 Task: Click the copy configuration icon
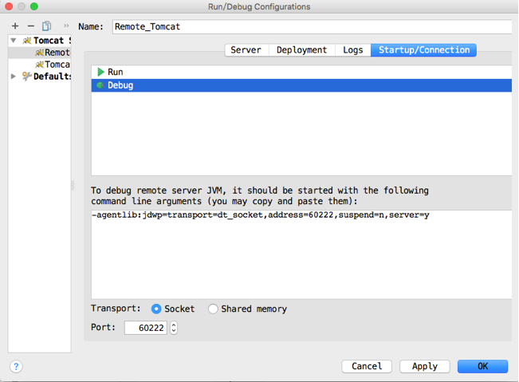[x=47, y=26]
